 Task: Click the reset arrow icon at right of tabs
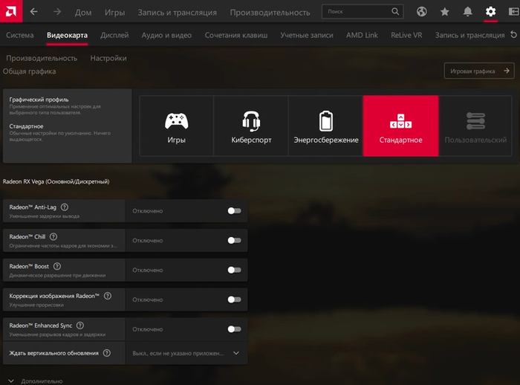(x=513, y=35)
